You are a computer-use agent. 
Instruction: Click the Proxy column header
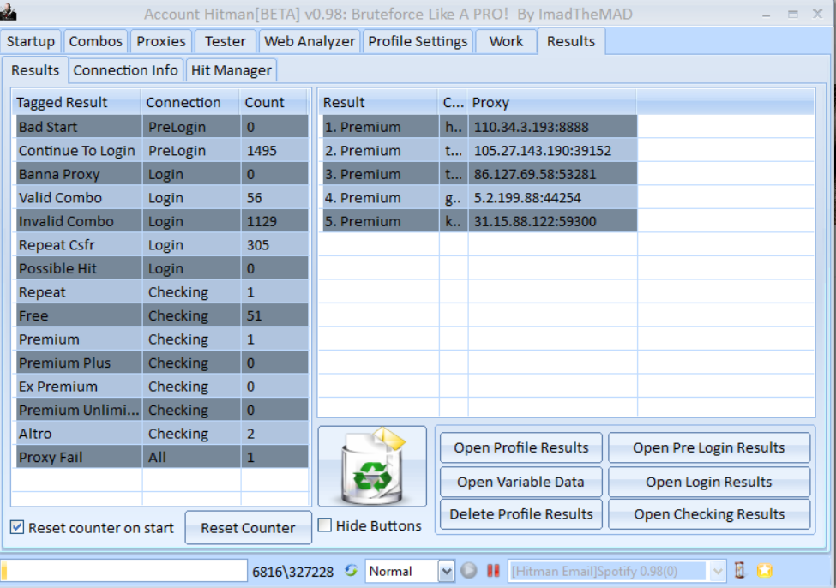552,102
